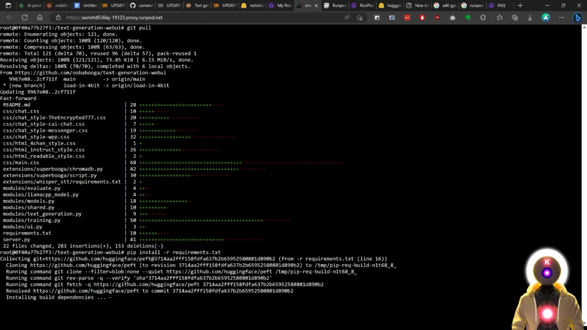Open the browser Extensions puzzle icon

[483, 18]
